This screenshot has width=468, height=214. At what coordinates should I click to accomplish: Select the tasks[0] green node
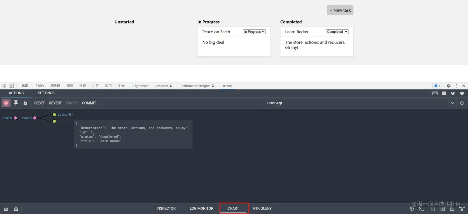point(54,114)
